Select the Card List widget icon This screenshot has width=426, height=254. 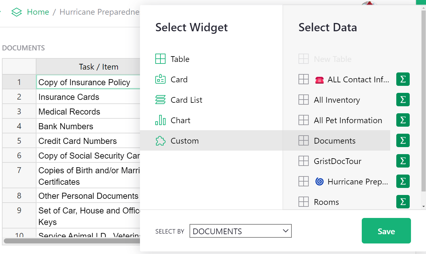pyautogui.click(x=160, y=100)
